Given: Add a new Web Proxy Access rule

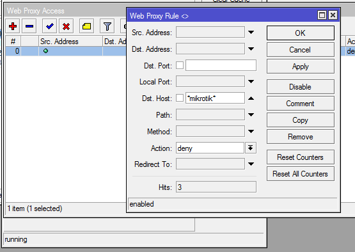Looking at the screenshot, I should tap(13, 26).
